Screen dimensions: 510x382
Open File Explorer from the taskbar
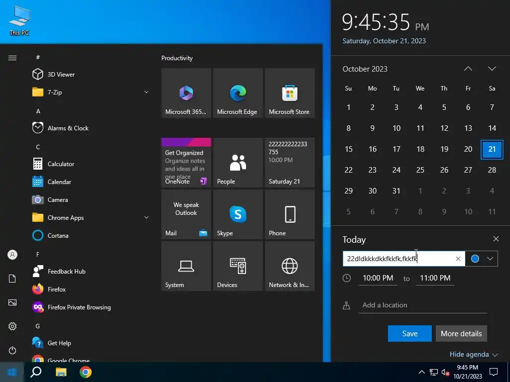61,372
